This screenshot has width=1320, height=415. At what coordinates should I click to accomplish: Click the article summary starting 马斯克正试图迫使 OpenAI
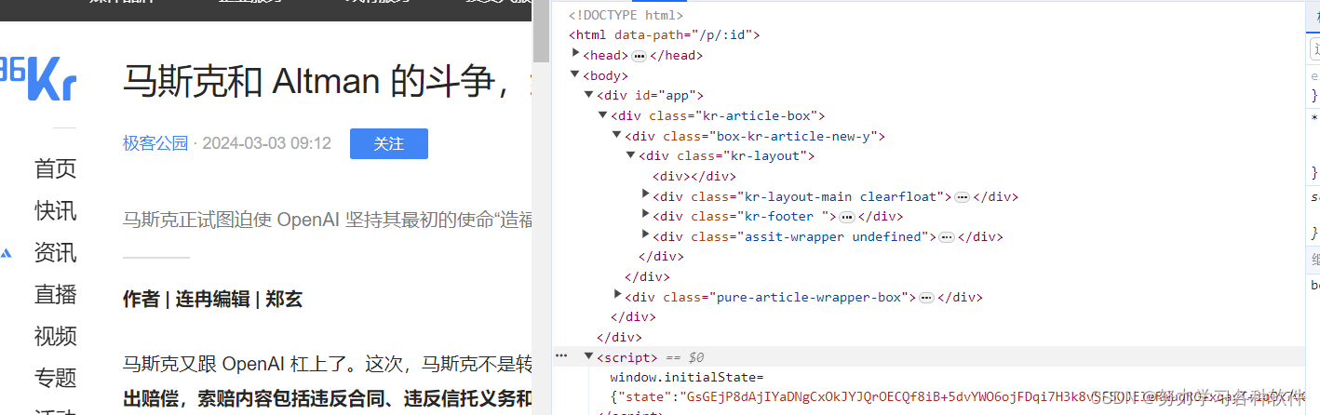327,220
